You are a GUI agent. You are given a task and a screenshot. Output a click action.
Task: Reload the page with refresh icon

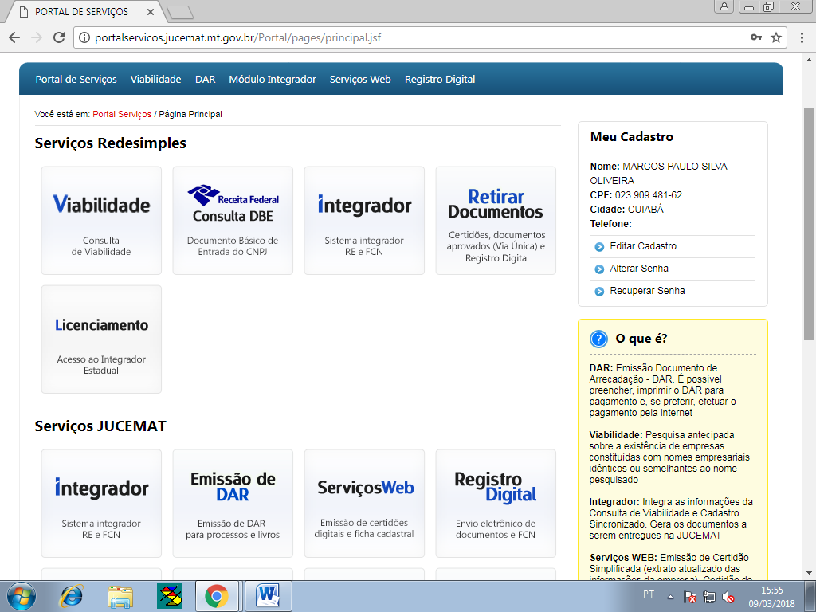point(59,37)
